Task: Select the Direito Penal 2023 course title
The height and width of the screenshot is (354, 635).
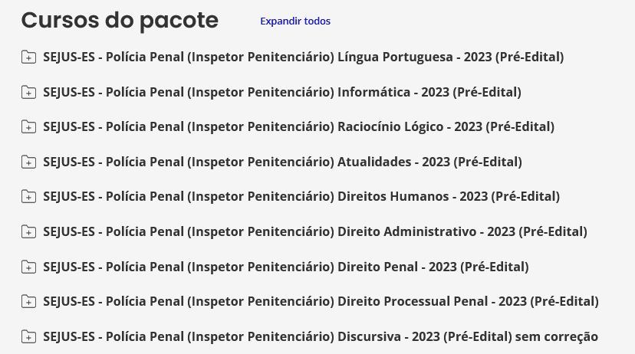Action: 286,267
